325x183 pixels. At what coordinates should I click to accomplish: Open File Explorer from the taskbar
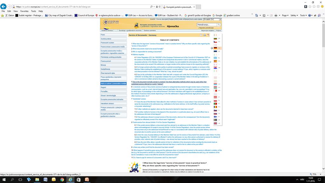[37, 180]
